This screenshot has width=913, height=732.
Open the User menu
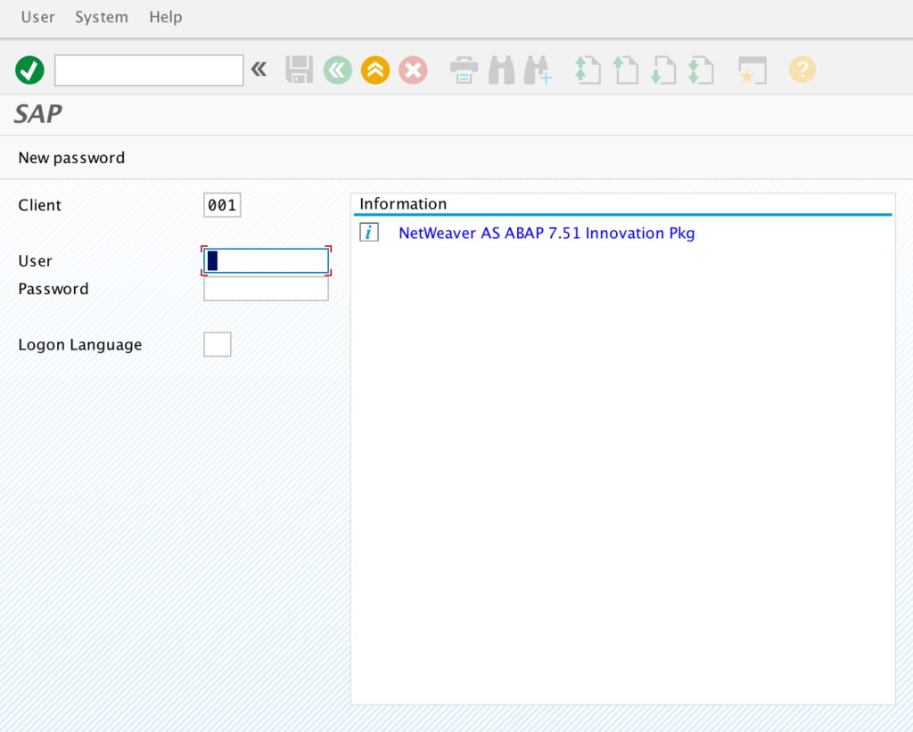point(37,17)
